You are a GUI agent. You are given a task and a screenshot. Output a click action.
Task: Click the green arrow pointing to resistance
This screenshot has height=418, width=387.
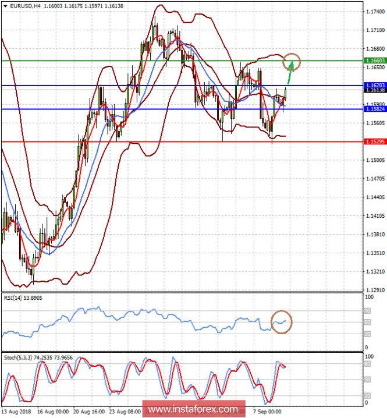290,73
